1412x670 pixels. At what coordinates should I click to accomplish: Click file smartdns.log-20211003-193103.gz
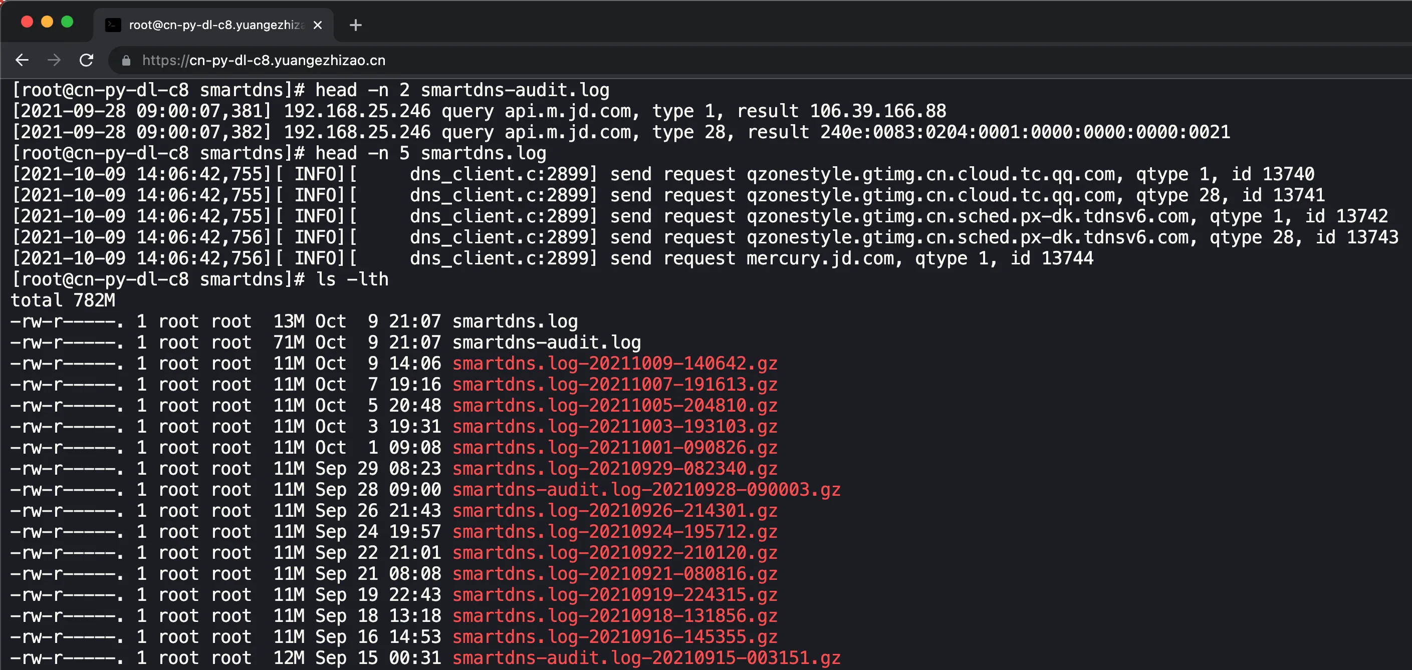pos(615,427)
